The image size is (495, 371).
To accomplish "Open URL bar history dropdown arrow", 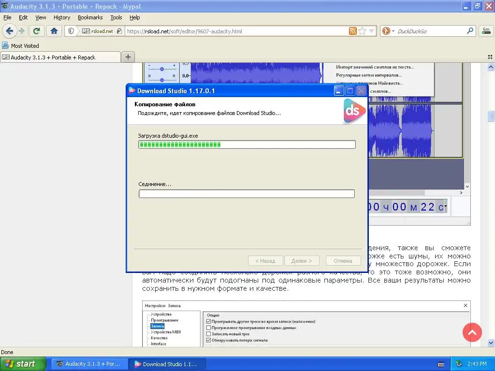I will pyautogui.click(x=372, y=31).
